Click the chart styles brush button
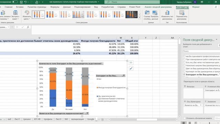 pyautogui.click(x=131, y=68)
